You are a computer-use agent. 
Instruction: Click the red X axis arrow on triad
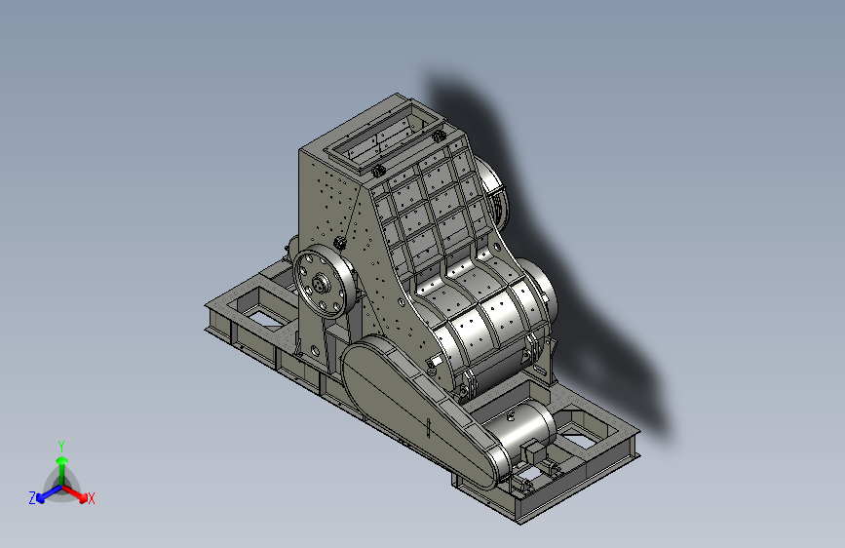pos(76,493)
